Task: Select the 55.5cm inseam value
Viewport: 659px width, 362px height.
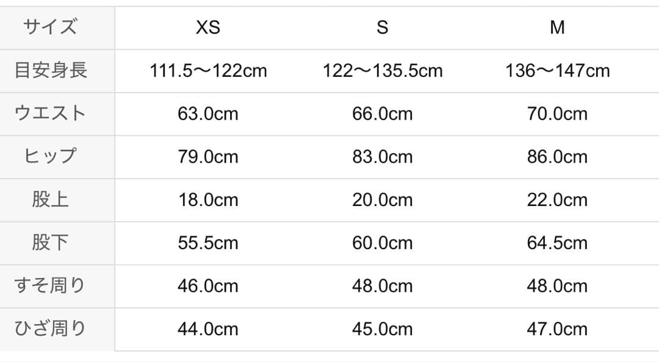Action: [208, 243]
